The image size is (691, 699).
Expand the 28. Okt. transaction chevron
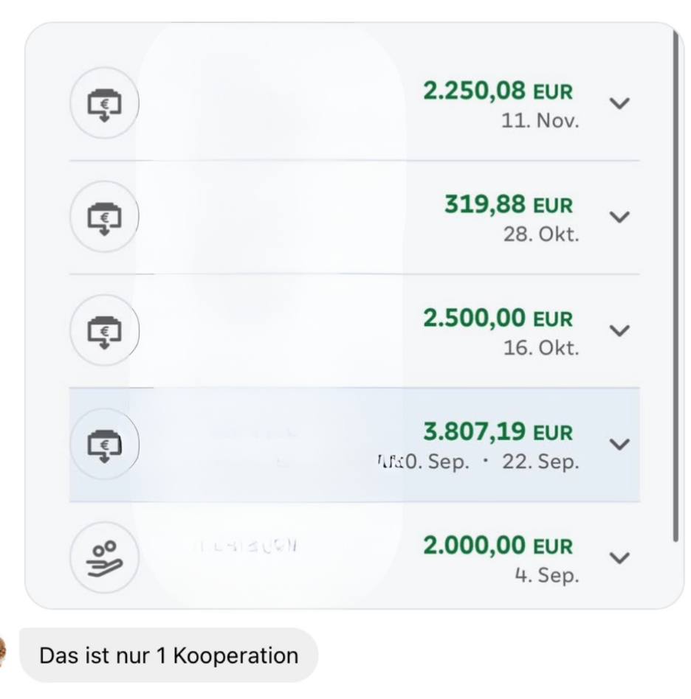click(x=619, y=217)
